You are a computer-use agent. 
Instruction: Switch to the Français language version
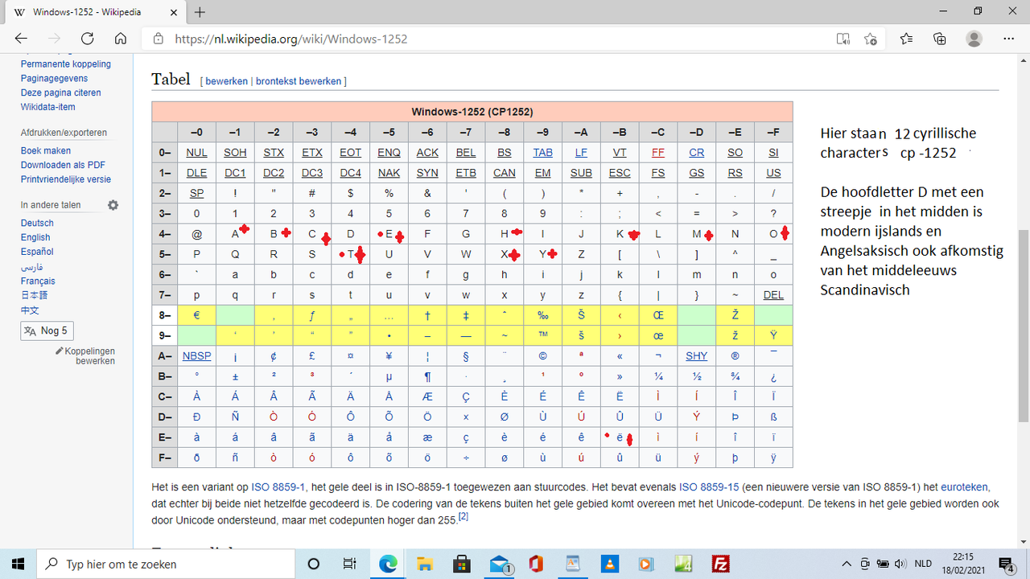[38, 281]
